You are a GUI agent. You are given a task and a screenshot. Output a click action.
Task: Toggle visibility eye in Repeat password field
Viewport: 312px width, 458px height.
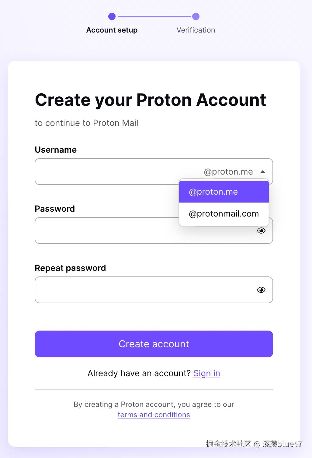(x=261, y=290)
